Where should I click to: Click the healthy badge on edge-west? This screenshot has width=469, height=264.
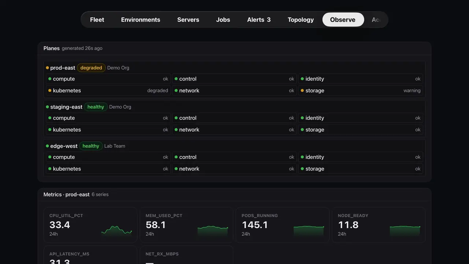tap(91, 146)
